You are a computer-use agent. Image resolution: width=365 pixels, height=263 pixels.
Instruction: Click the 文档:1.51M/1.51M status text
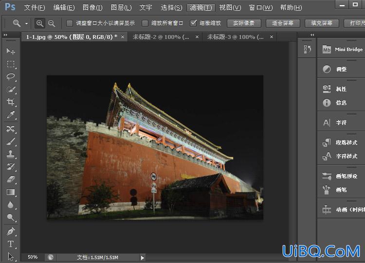click(x=97, y=258)
